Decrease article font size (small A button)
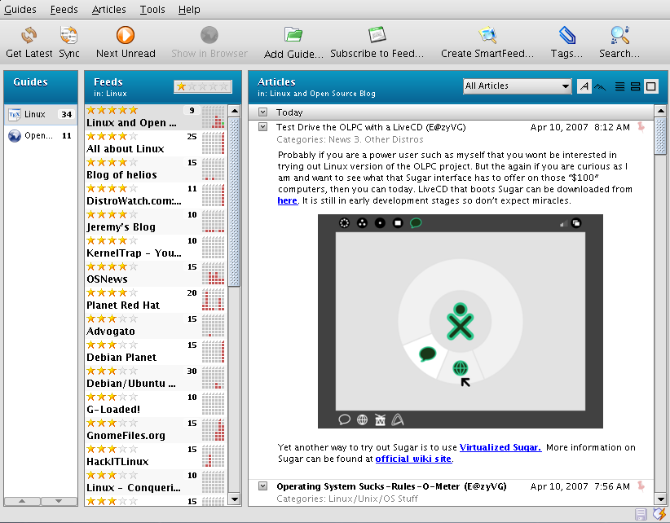The height and width of the screenshot is (523, 670). click(x=584, y=86)
